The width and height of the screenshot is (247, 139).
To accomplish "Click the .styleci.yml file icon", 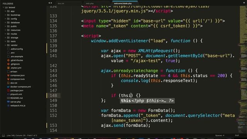I will coord(8,68).
